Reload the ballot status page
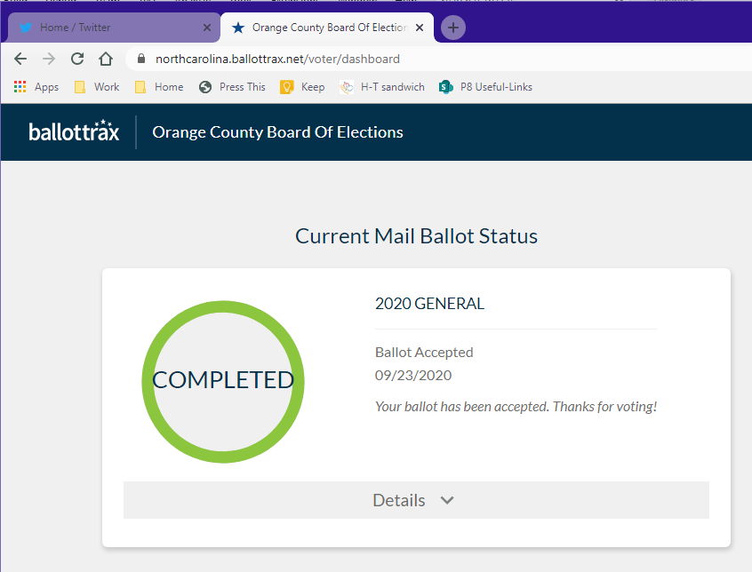Image resolution: width=752 pixels, height=572 pixels. point(77,59)
